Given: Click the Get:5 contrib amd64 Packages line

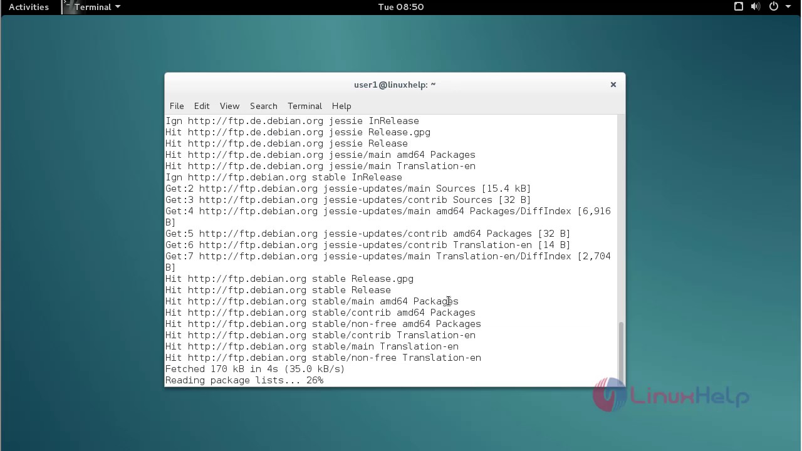Looking at the screenshot, I should 368,234.
